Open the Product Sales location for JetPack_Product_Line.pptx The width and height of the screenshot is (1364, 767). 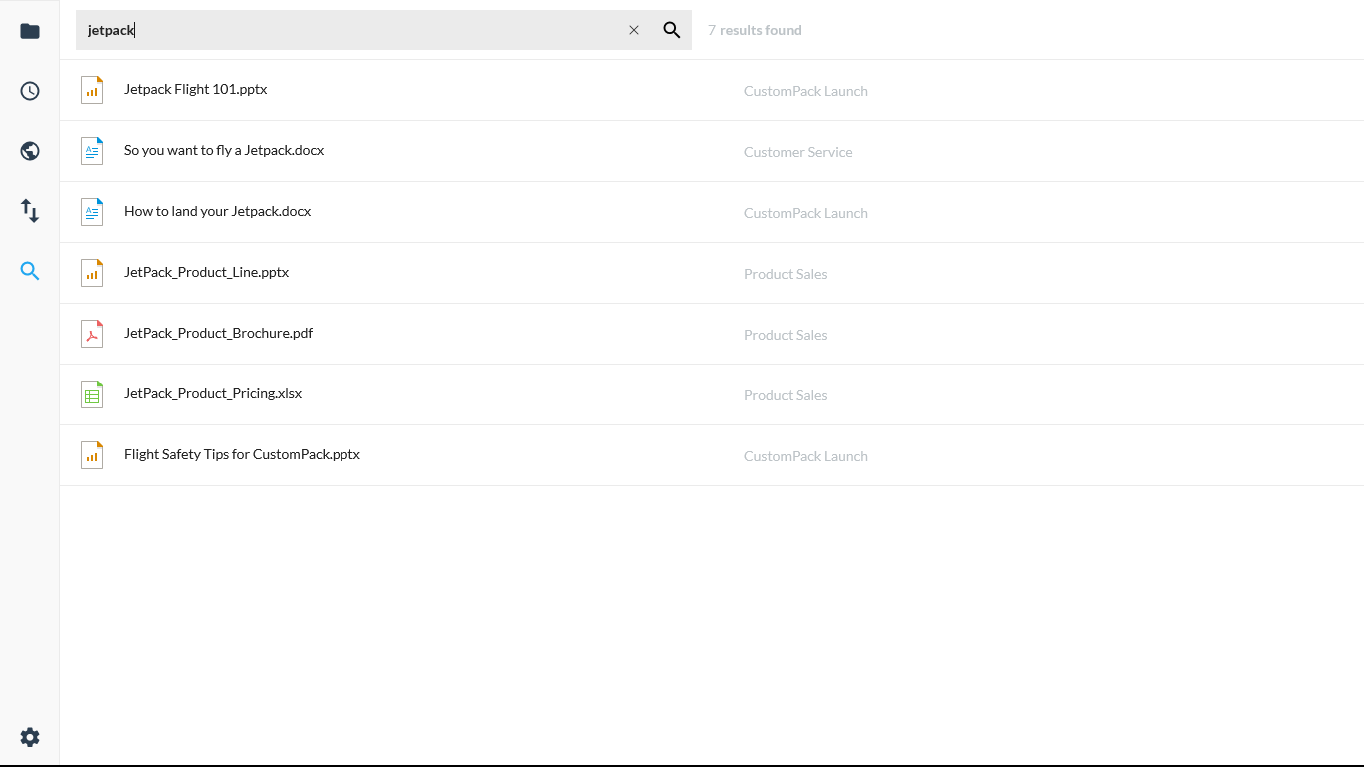tap(785, 273)
